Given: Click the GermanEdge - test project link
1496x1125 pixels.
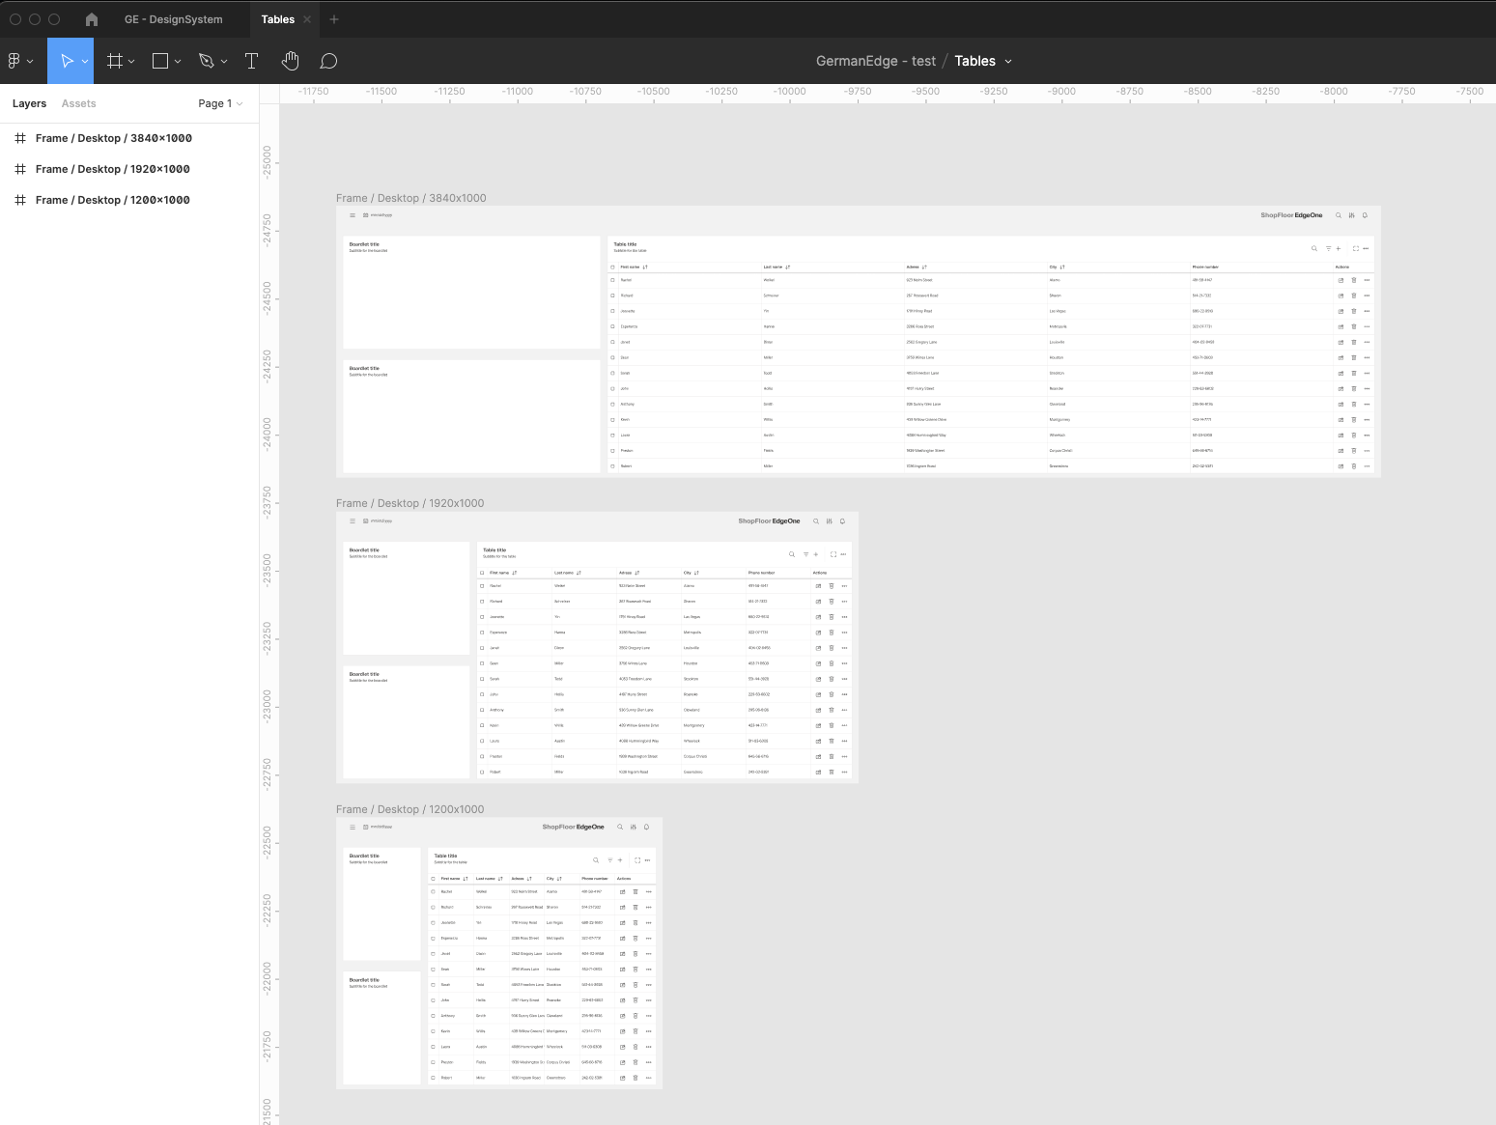Looking at the screenshot, I should 875,61.
